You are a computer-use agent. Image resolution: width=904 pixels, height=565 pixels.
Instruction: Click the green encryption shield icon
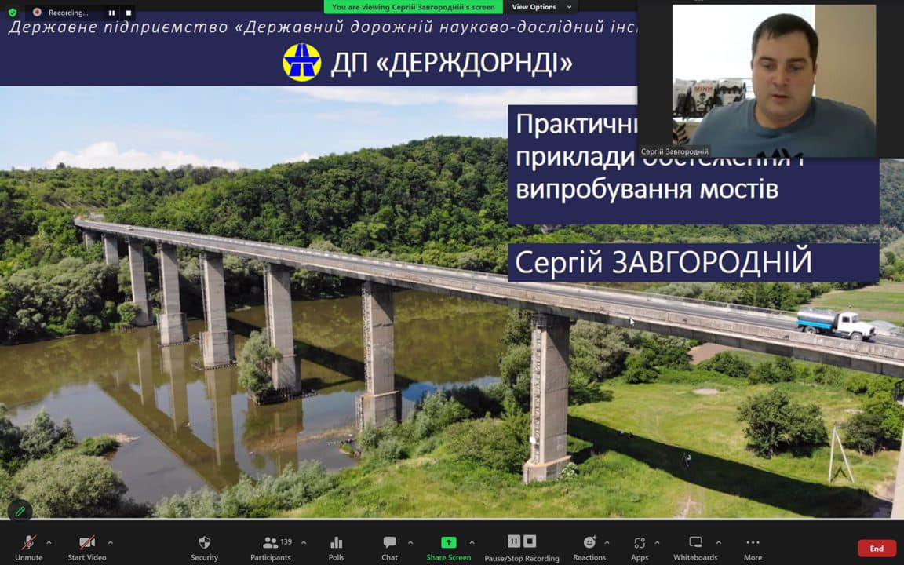[x=12, y=13]
